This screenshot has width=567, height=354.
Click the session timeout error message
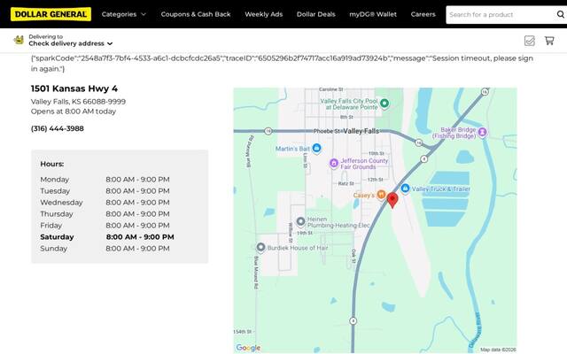[x=282, y=63]
